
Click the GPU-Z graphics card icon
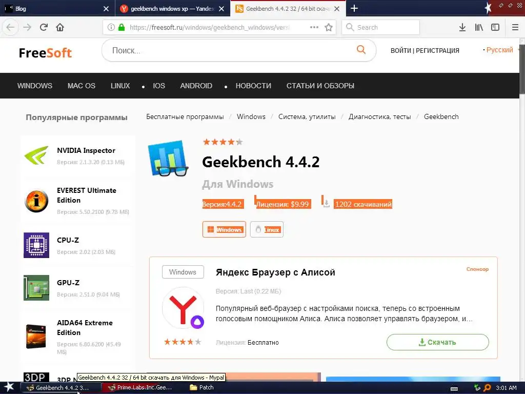coord(36,288)
